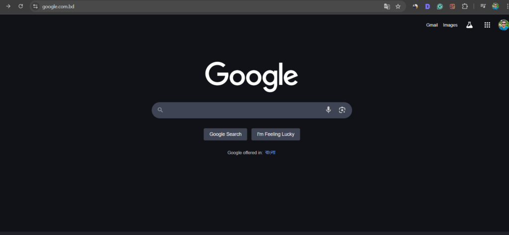Open the translate page icon in address bar
The image size is (509, 235).
[x=387, y=6]
